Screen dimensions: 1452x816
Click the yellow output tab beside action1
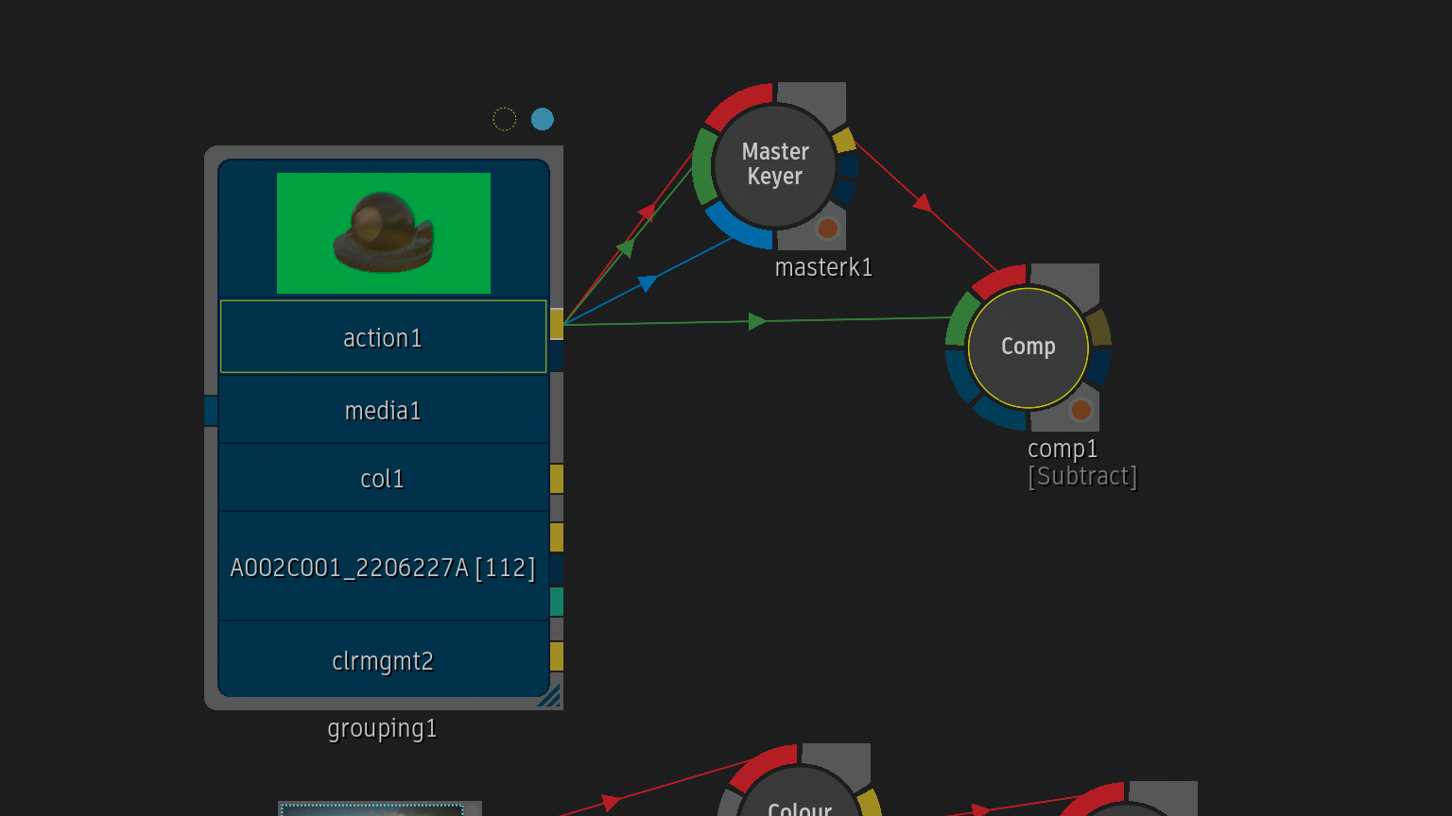click(557, 323)
